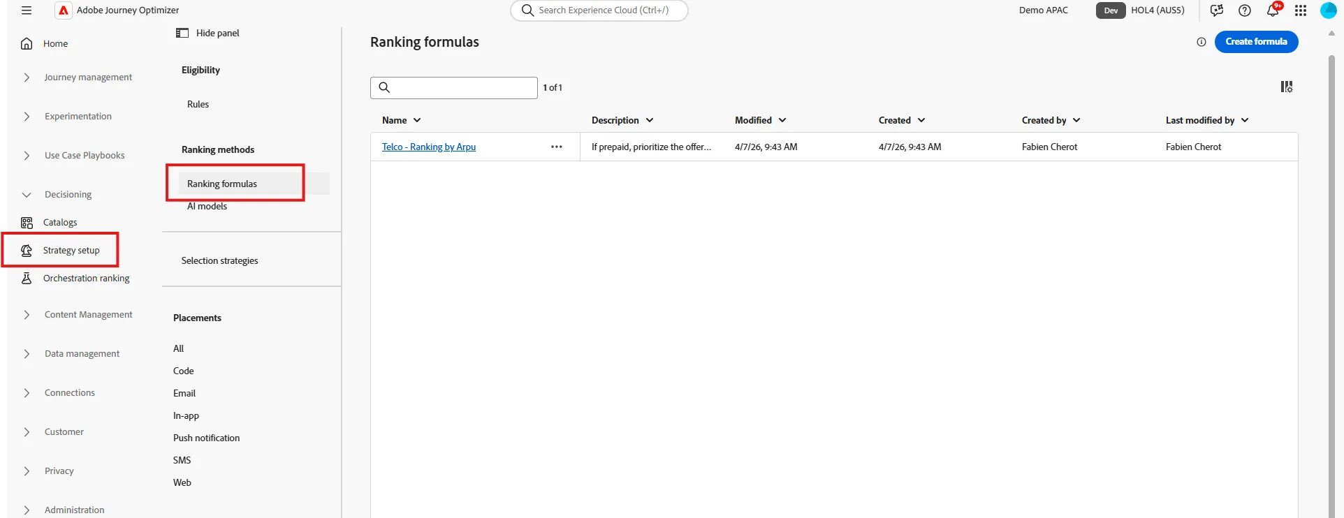Open the app switcher grid
1344x518 pixels.
(1301, 10)
